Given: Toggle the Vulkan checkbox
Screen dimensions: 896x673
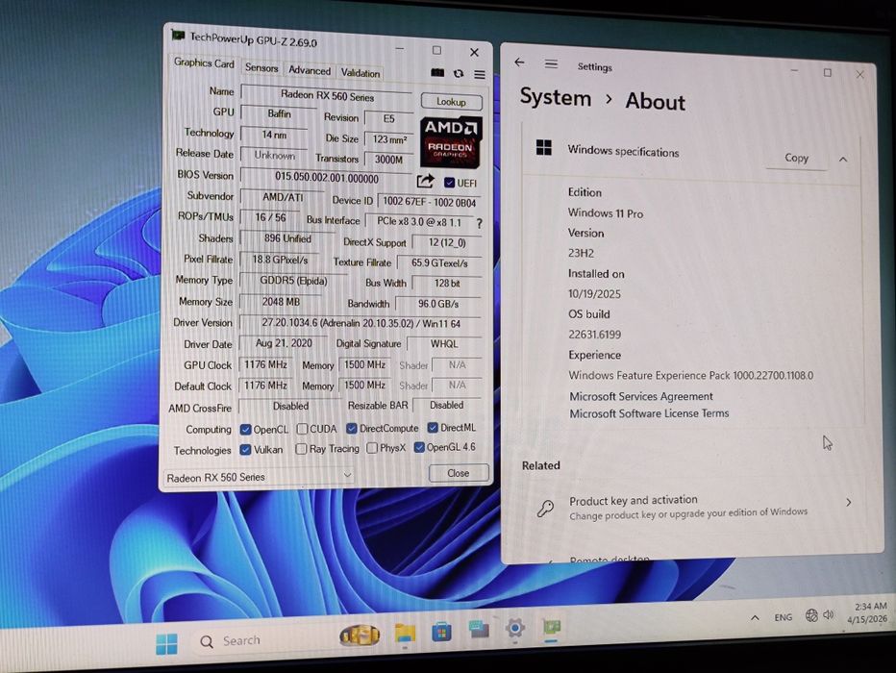Looking at the screenshot, I should [246, 450].
